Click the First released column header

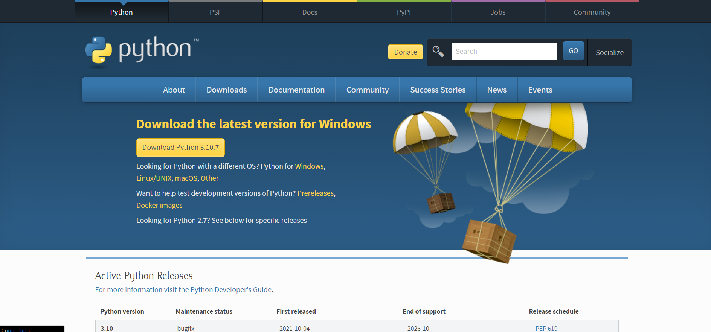coord(296,311)
